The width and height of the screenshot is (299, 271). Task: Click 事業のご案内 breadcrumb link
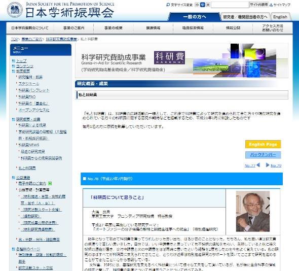coord(32,39)
